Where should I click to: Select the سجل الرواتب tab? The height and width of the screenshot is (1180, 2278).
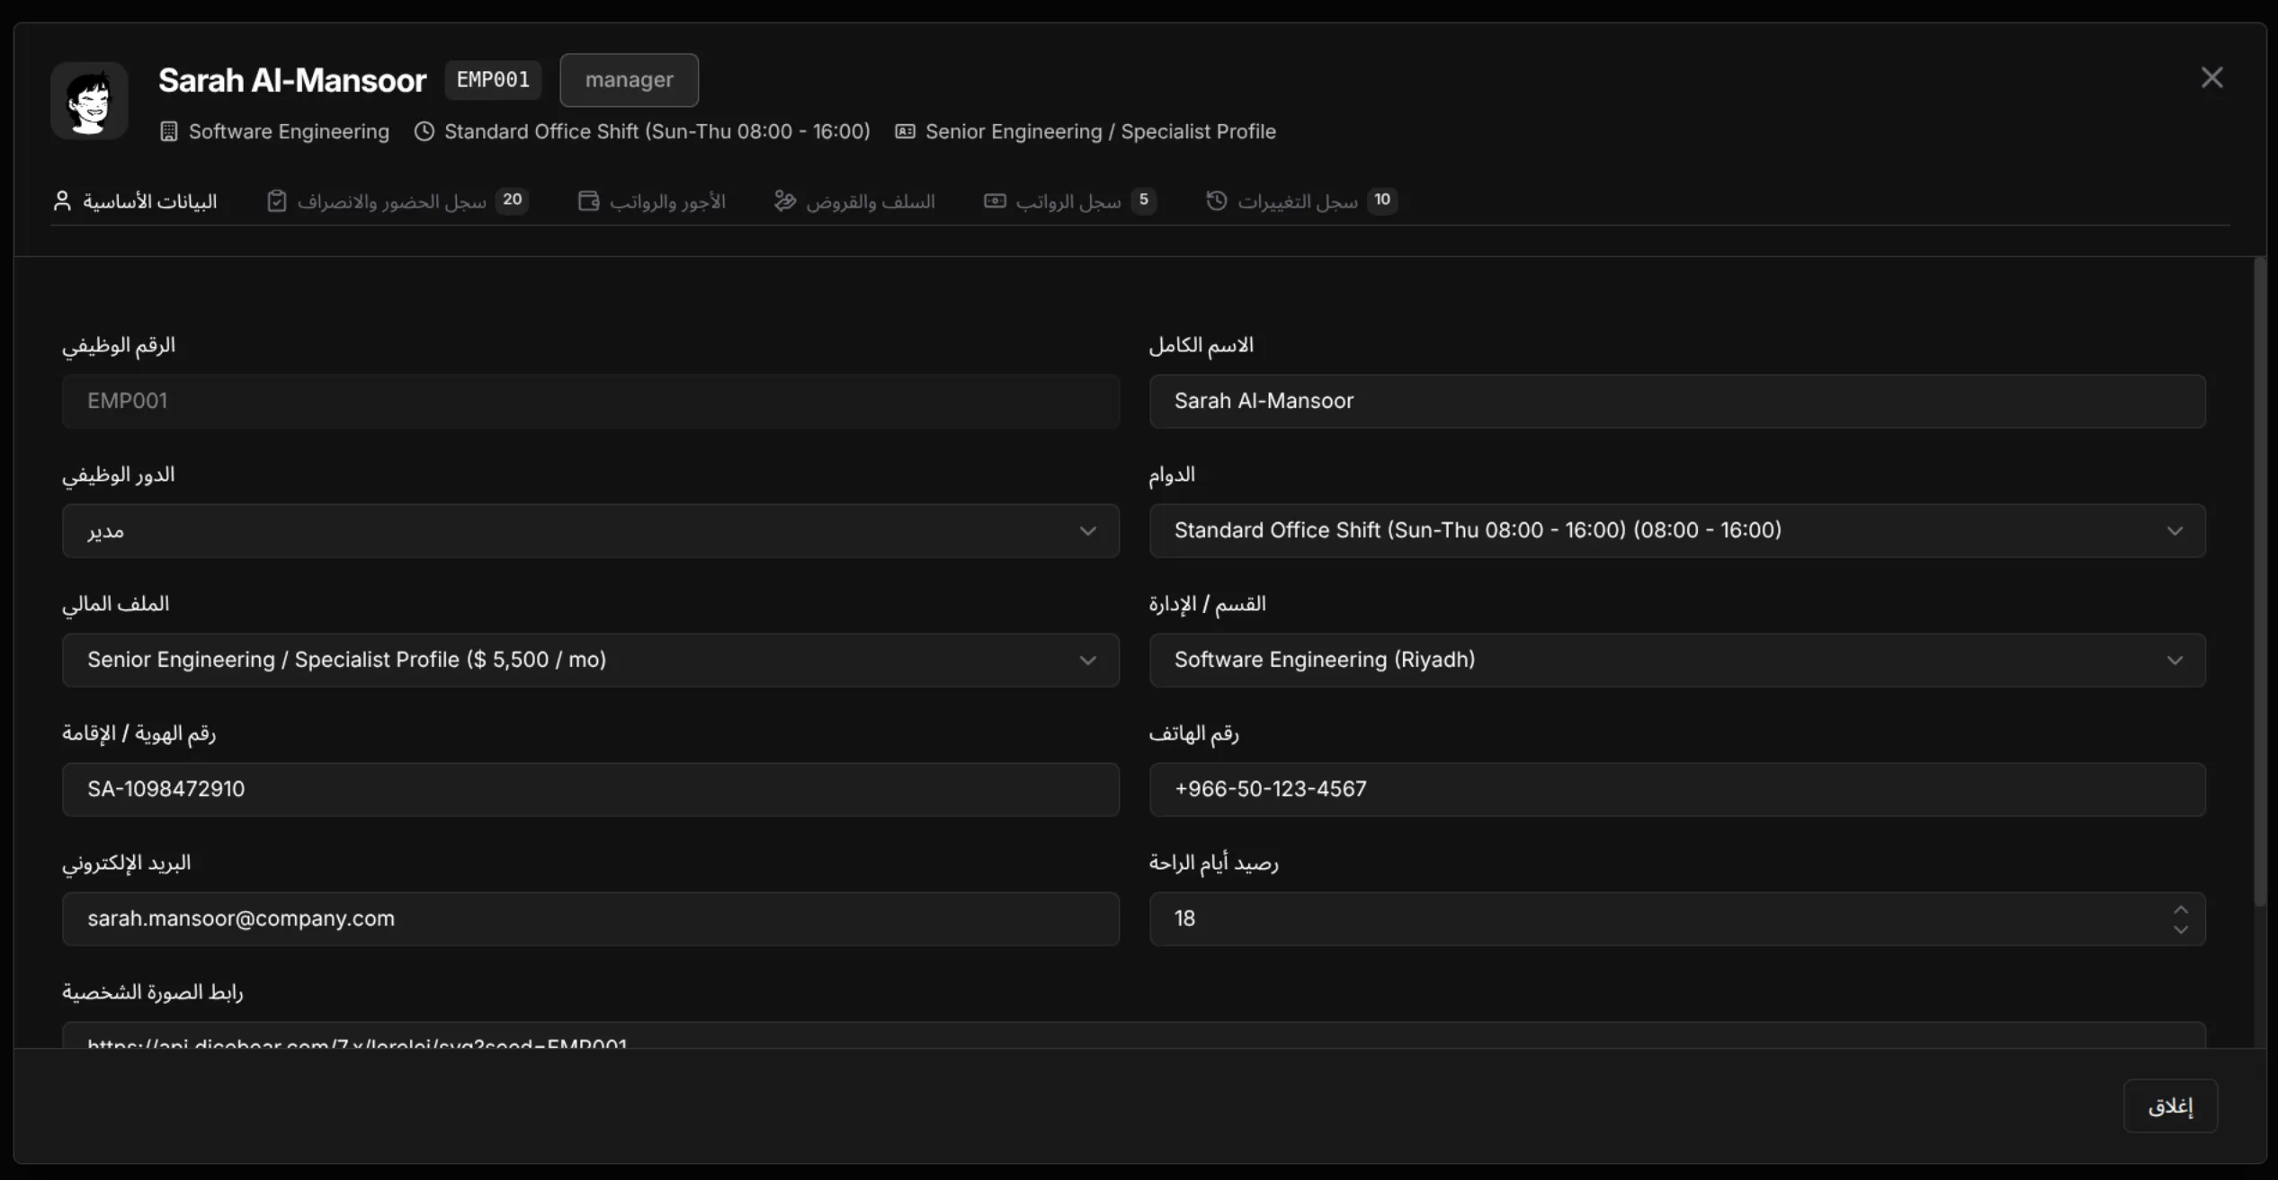1069,201
